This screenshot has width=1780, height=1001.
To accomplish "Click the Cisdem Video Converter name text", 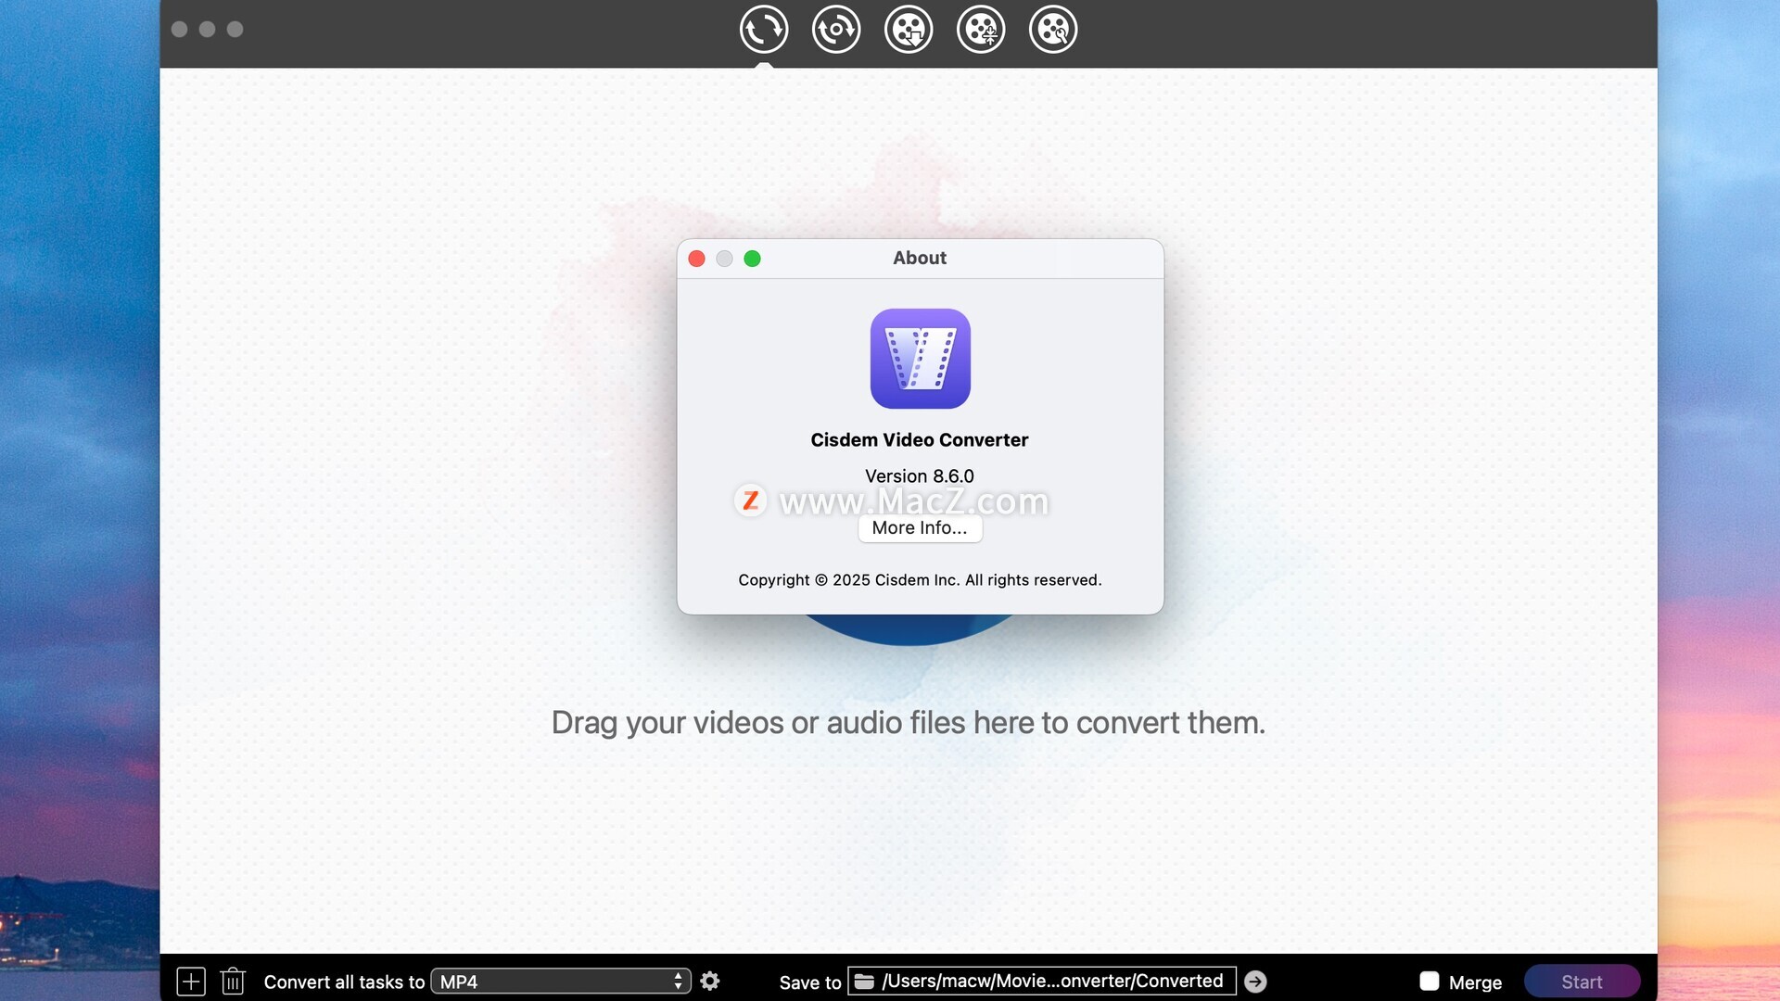I will point(920,440).
